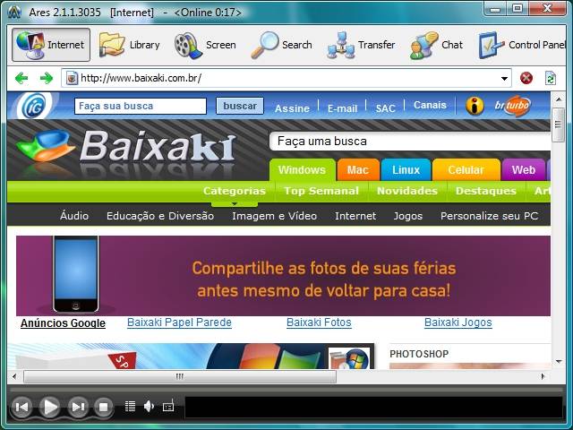Open the Transfer section
Viewport: 573px width, 430px height.
click(x=361, y=45)
